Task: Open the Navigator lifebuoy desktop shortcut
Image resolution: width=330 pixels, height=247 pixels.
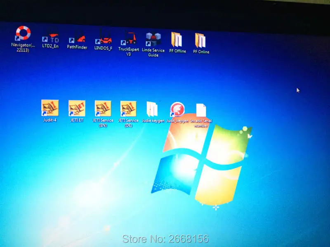Action: pos(23,33)
